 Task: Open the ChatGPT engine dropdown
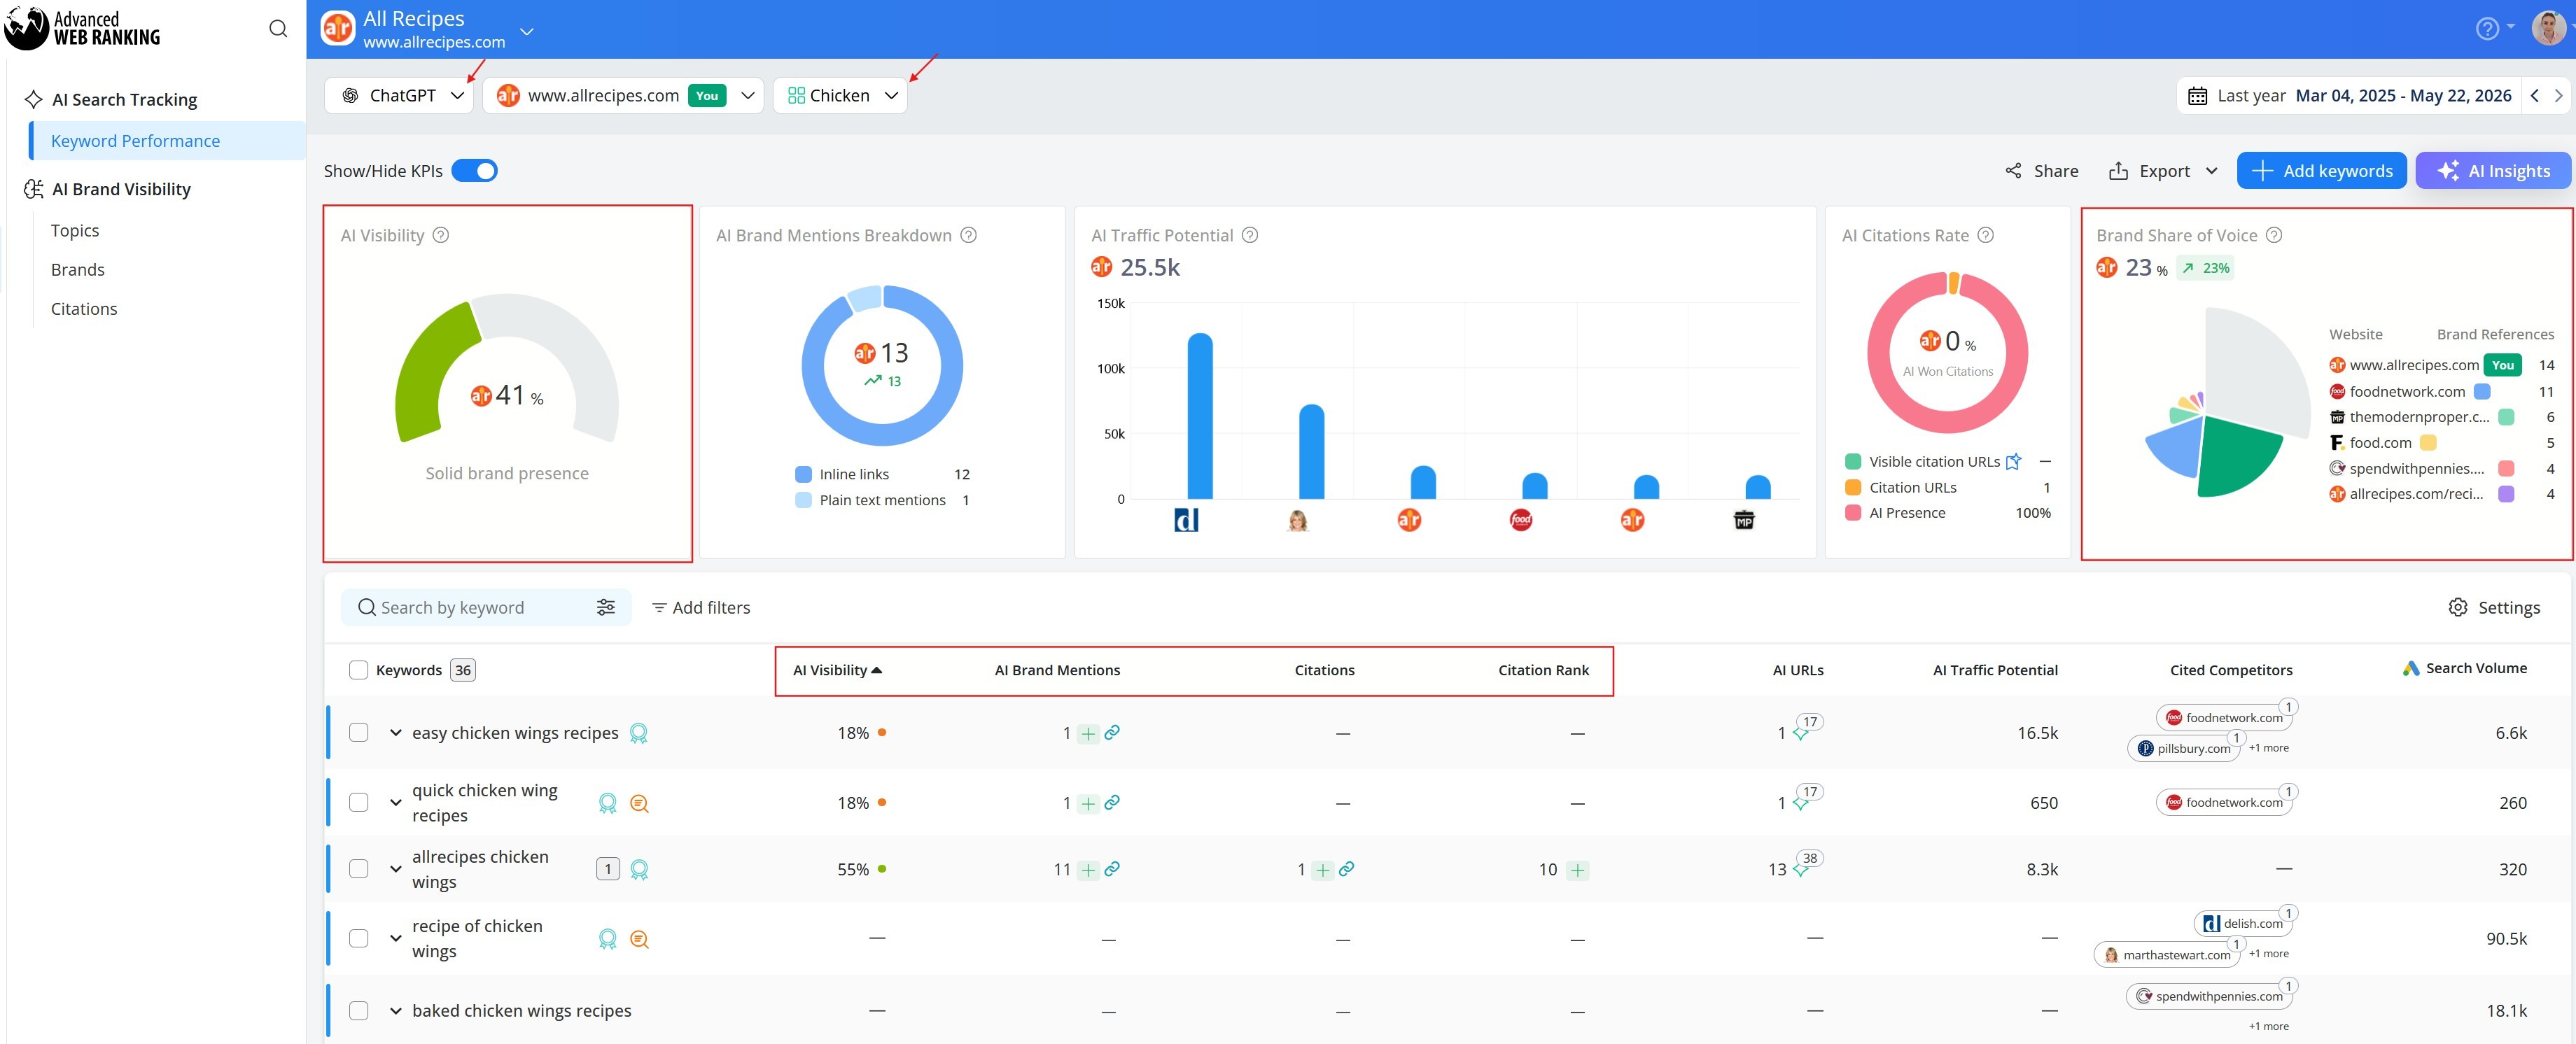[x=398, y=96]
